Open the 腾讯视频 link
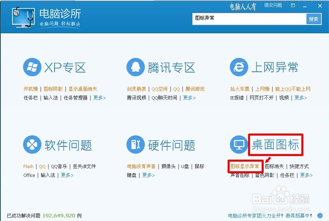Image resolution: width=329 pixels, height=221 pixels. (x=136, y=98)
